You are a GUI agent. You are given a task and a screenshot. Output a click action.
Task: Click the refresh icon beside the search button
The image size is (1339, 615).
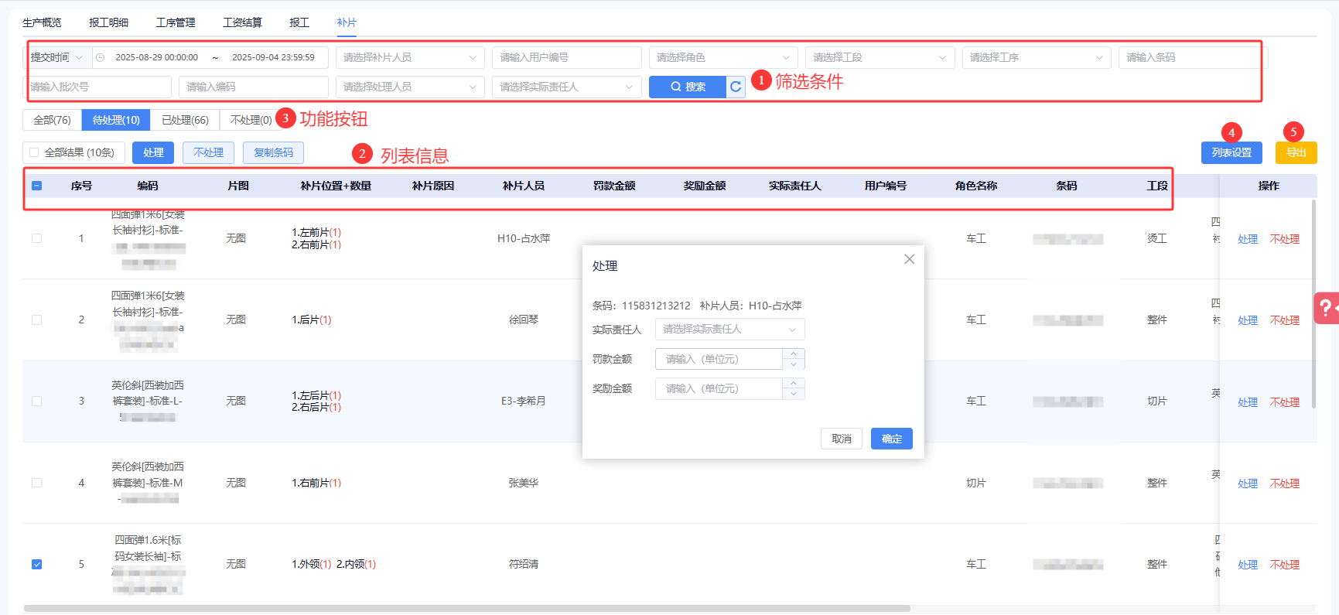(736, 87)
